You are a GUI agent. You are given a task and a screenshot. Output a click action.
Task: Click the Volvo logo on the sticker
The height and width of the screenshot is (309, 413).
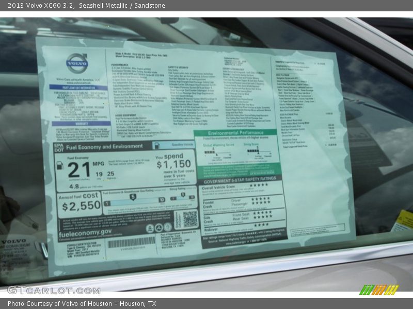(76, 63)
